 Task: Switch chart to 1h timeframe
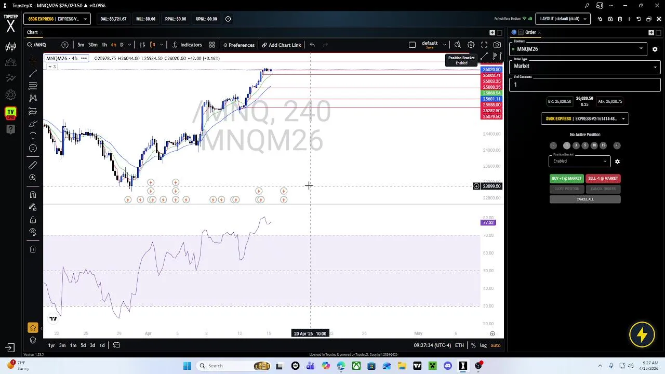(x=104, y=45)
